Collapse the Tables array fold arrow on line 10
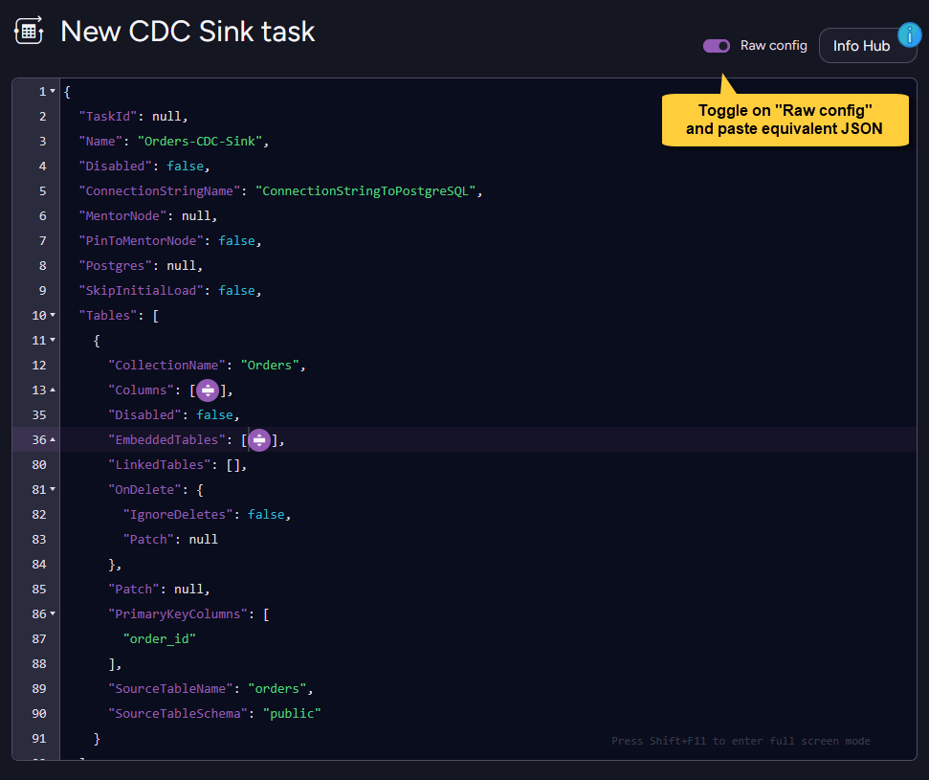This screenshot has height=780, width=929. point(53,315)
